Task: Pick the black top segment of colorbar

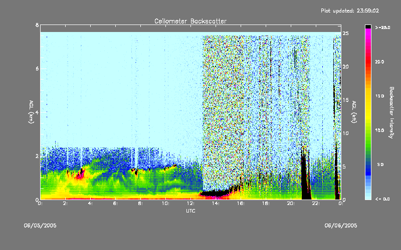Action: click(x=368, y=26)
